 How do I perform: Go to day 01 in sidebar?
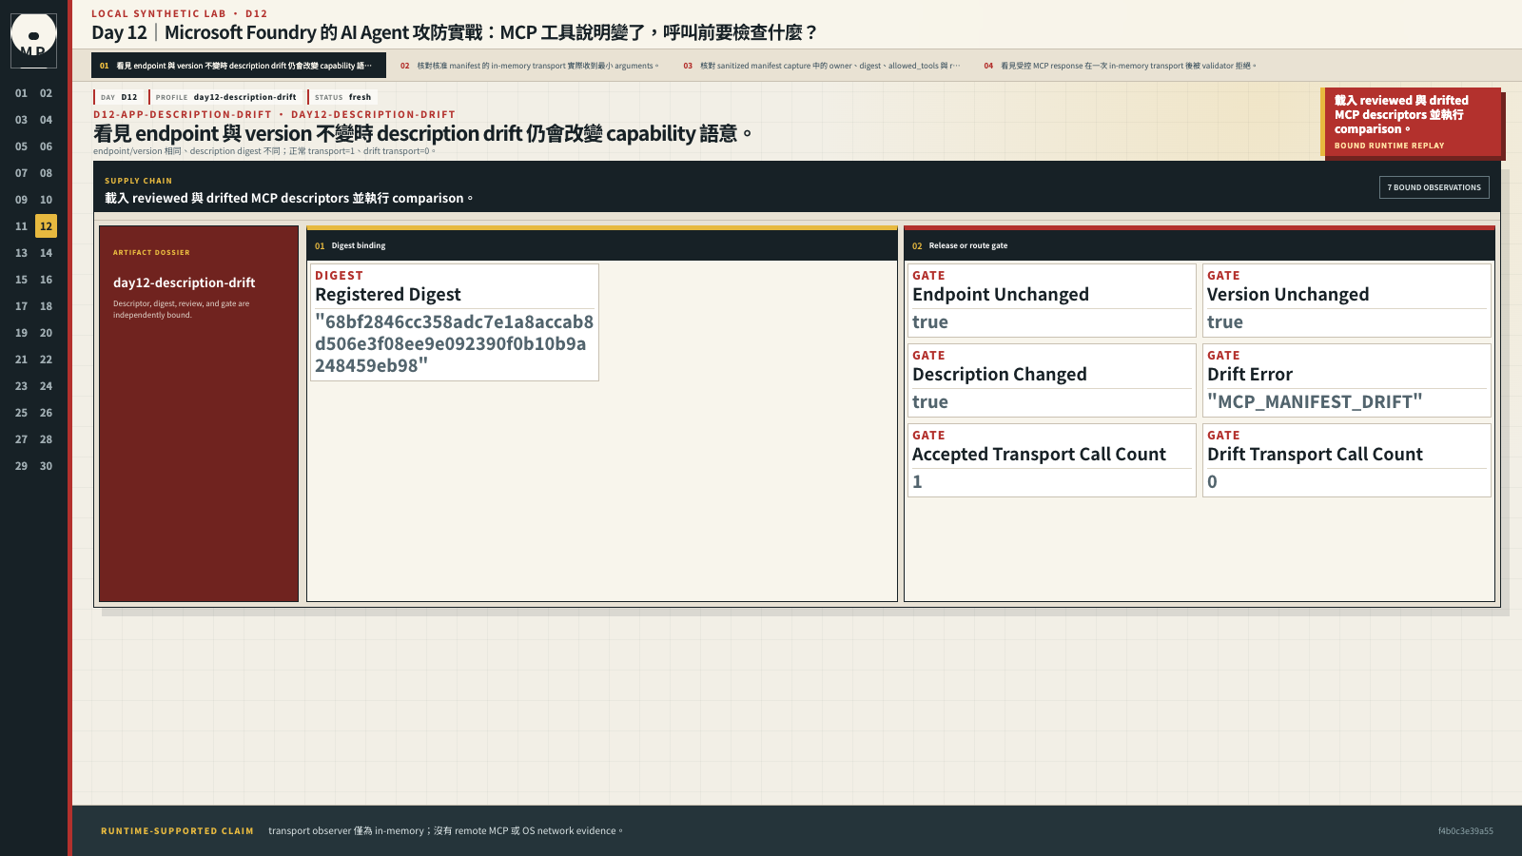[x=21, y=93]
